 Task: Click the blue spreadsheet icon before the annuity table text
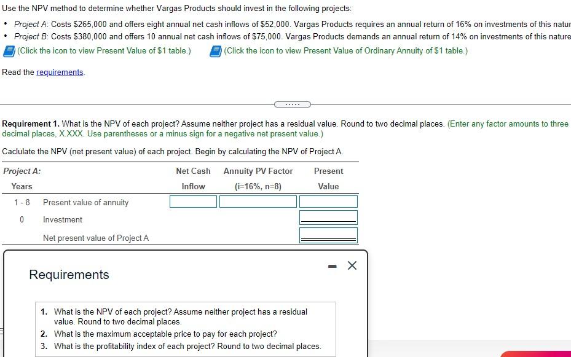[x=215, y=51]
